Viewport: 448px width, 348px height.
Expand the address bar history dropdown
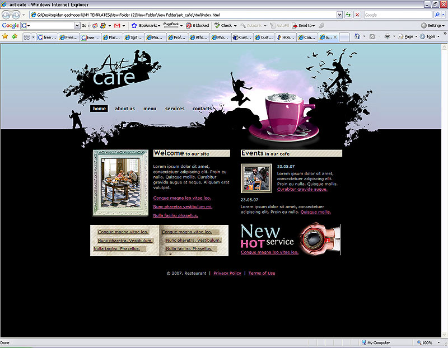[339, 15]
